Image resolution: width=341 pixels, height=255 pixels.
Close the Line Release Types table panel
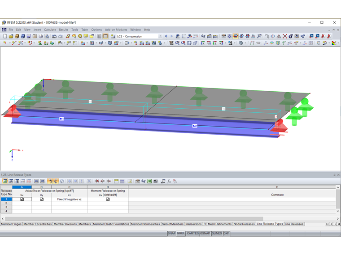338,175
